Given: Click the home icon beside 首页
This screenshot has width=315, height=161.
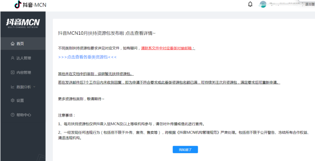Looking at the screenshot, I should click(13, 43).
